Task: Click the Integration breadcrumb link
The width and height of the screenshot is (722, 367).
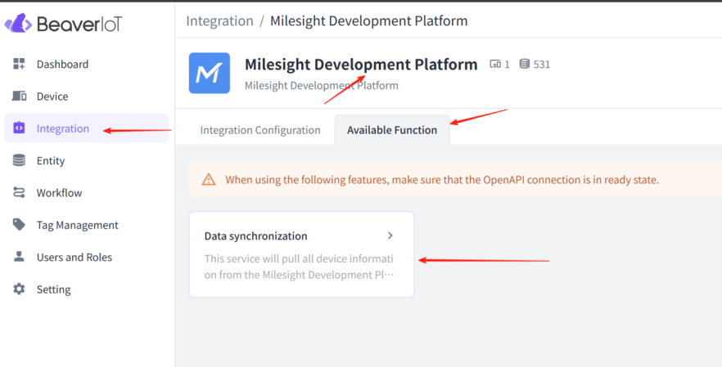Action: (x=219, y=21)
